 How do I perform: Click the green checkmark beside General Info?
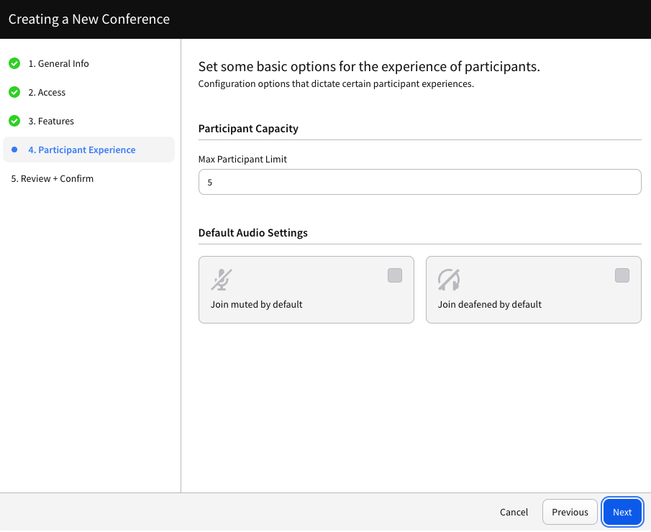pos(14,63)
